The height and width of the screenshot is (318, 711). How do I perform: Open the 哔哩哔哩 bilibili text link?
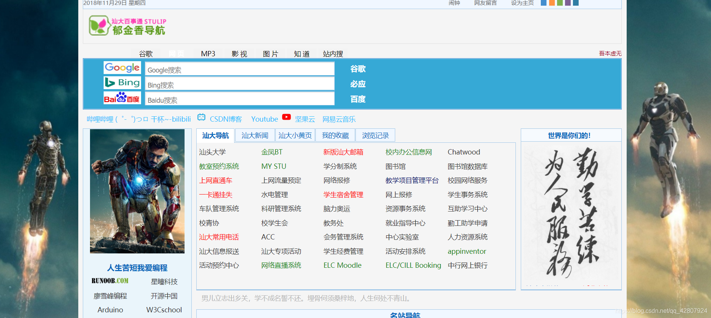pyautogui.click(x=139, y=119)
